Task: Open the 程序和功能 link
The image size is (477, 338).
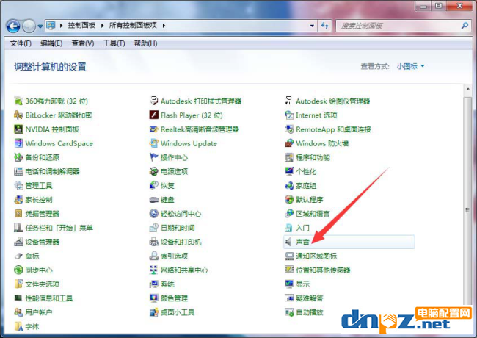Action: coord(313,157)
